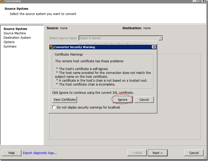Image resolution: width=208 pixels, height=161 pixels.
Task: Tick 'Do not display security warnings for localhost'
Action: (x=54, y=107)
